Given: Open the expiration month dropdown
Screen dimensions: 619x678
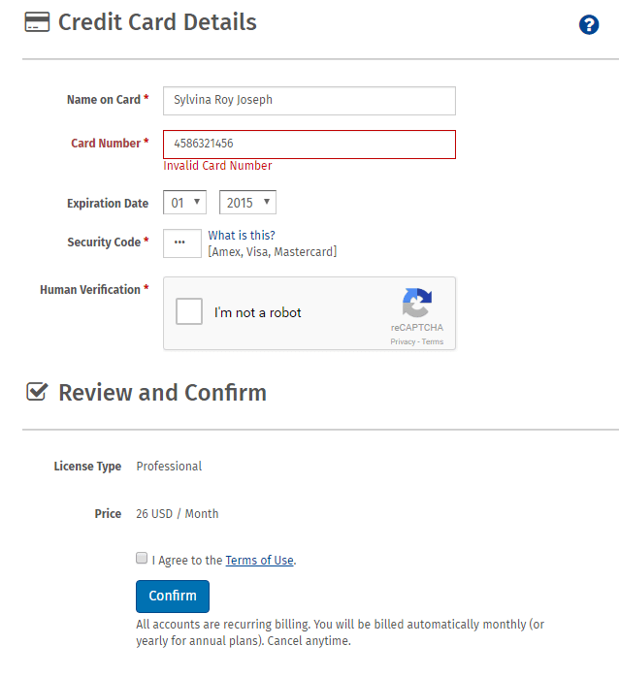Looking at the screenshot, I should 184,203.
